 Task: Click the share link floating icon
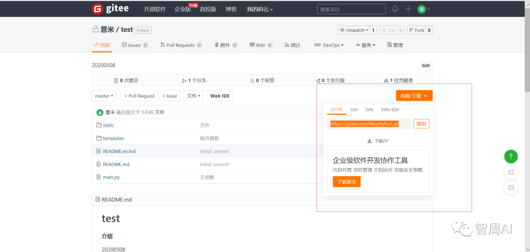pyautogui.click(x=511, y=172)
